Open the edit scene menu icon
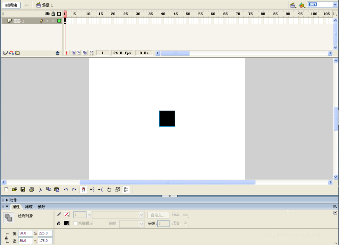Viewport: 339px width, 245px height. pos(293,5)
